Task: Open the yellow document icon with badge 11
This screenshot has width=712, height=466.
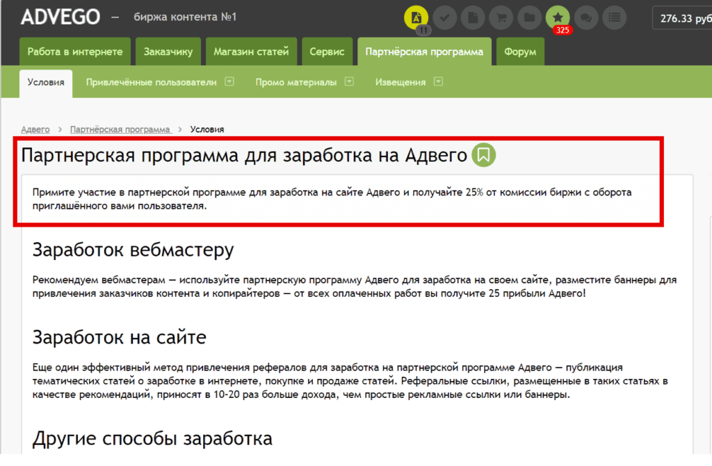Action: pyautogui.click(x=416, y=17)
